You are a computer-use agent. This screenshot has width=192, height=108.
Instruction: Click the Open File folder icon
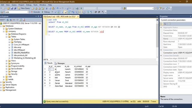[8, 8]
